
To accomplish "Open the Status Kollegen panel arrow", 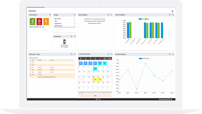I will (x=111, y=15).
